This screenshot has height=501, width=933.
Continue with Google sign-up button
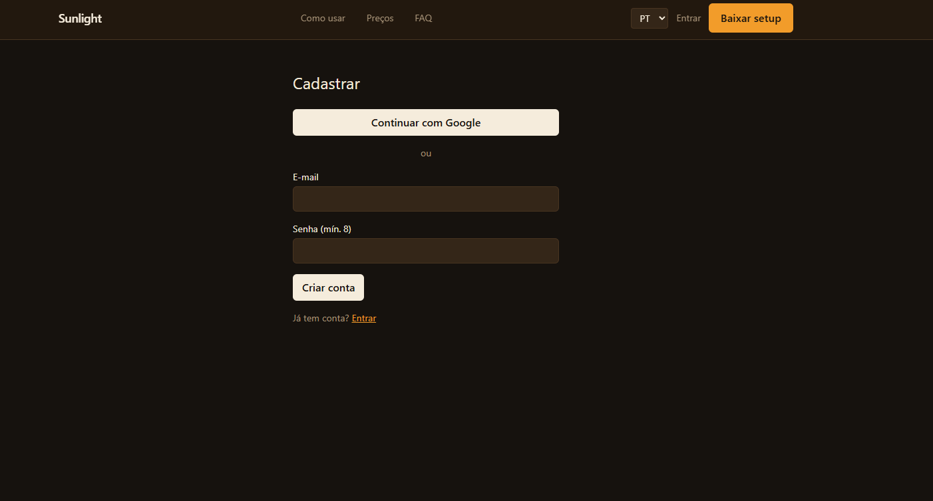pos(426,122)
